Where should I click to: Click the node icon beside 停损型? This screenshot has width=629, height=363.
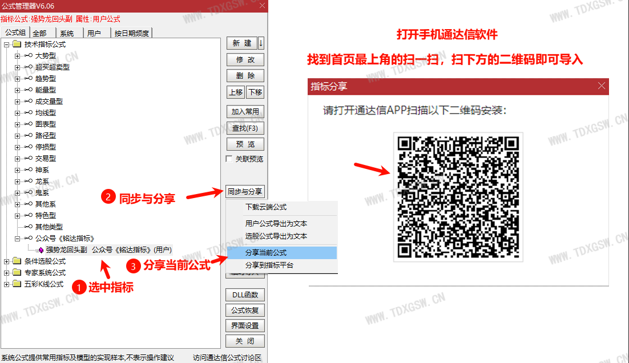[28, 147]
